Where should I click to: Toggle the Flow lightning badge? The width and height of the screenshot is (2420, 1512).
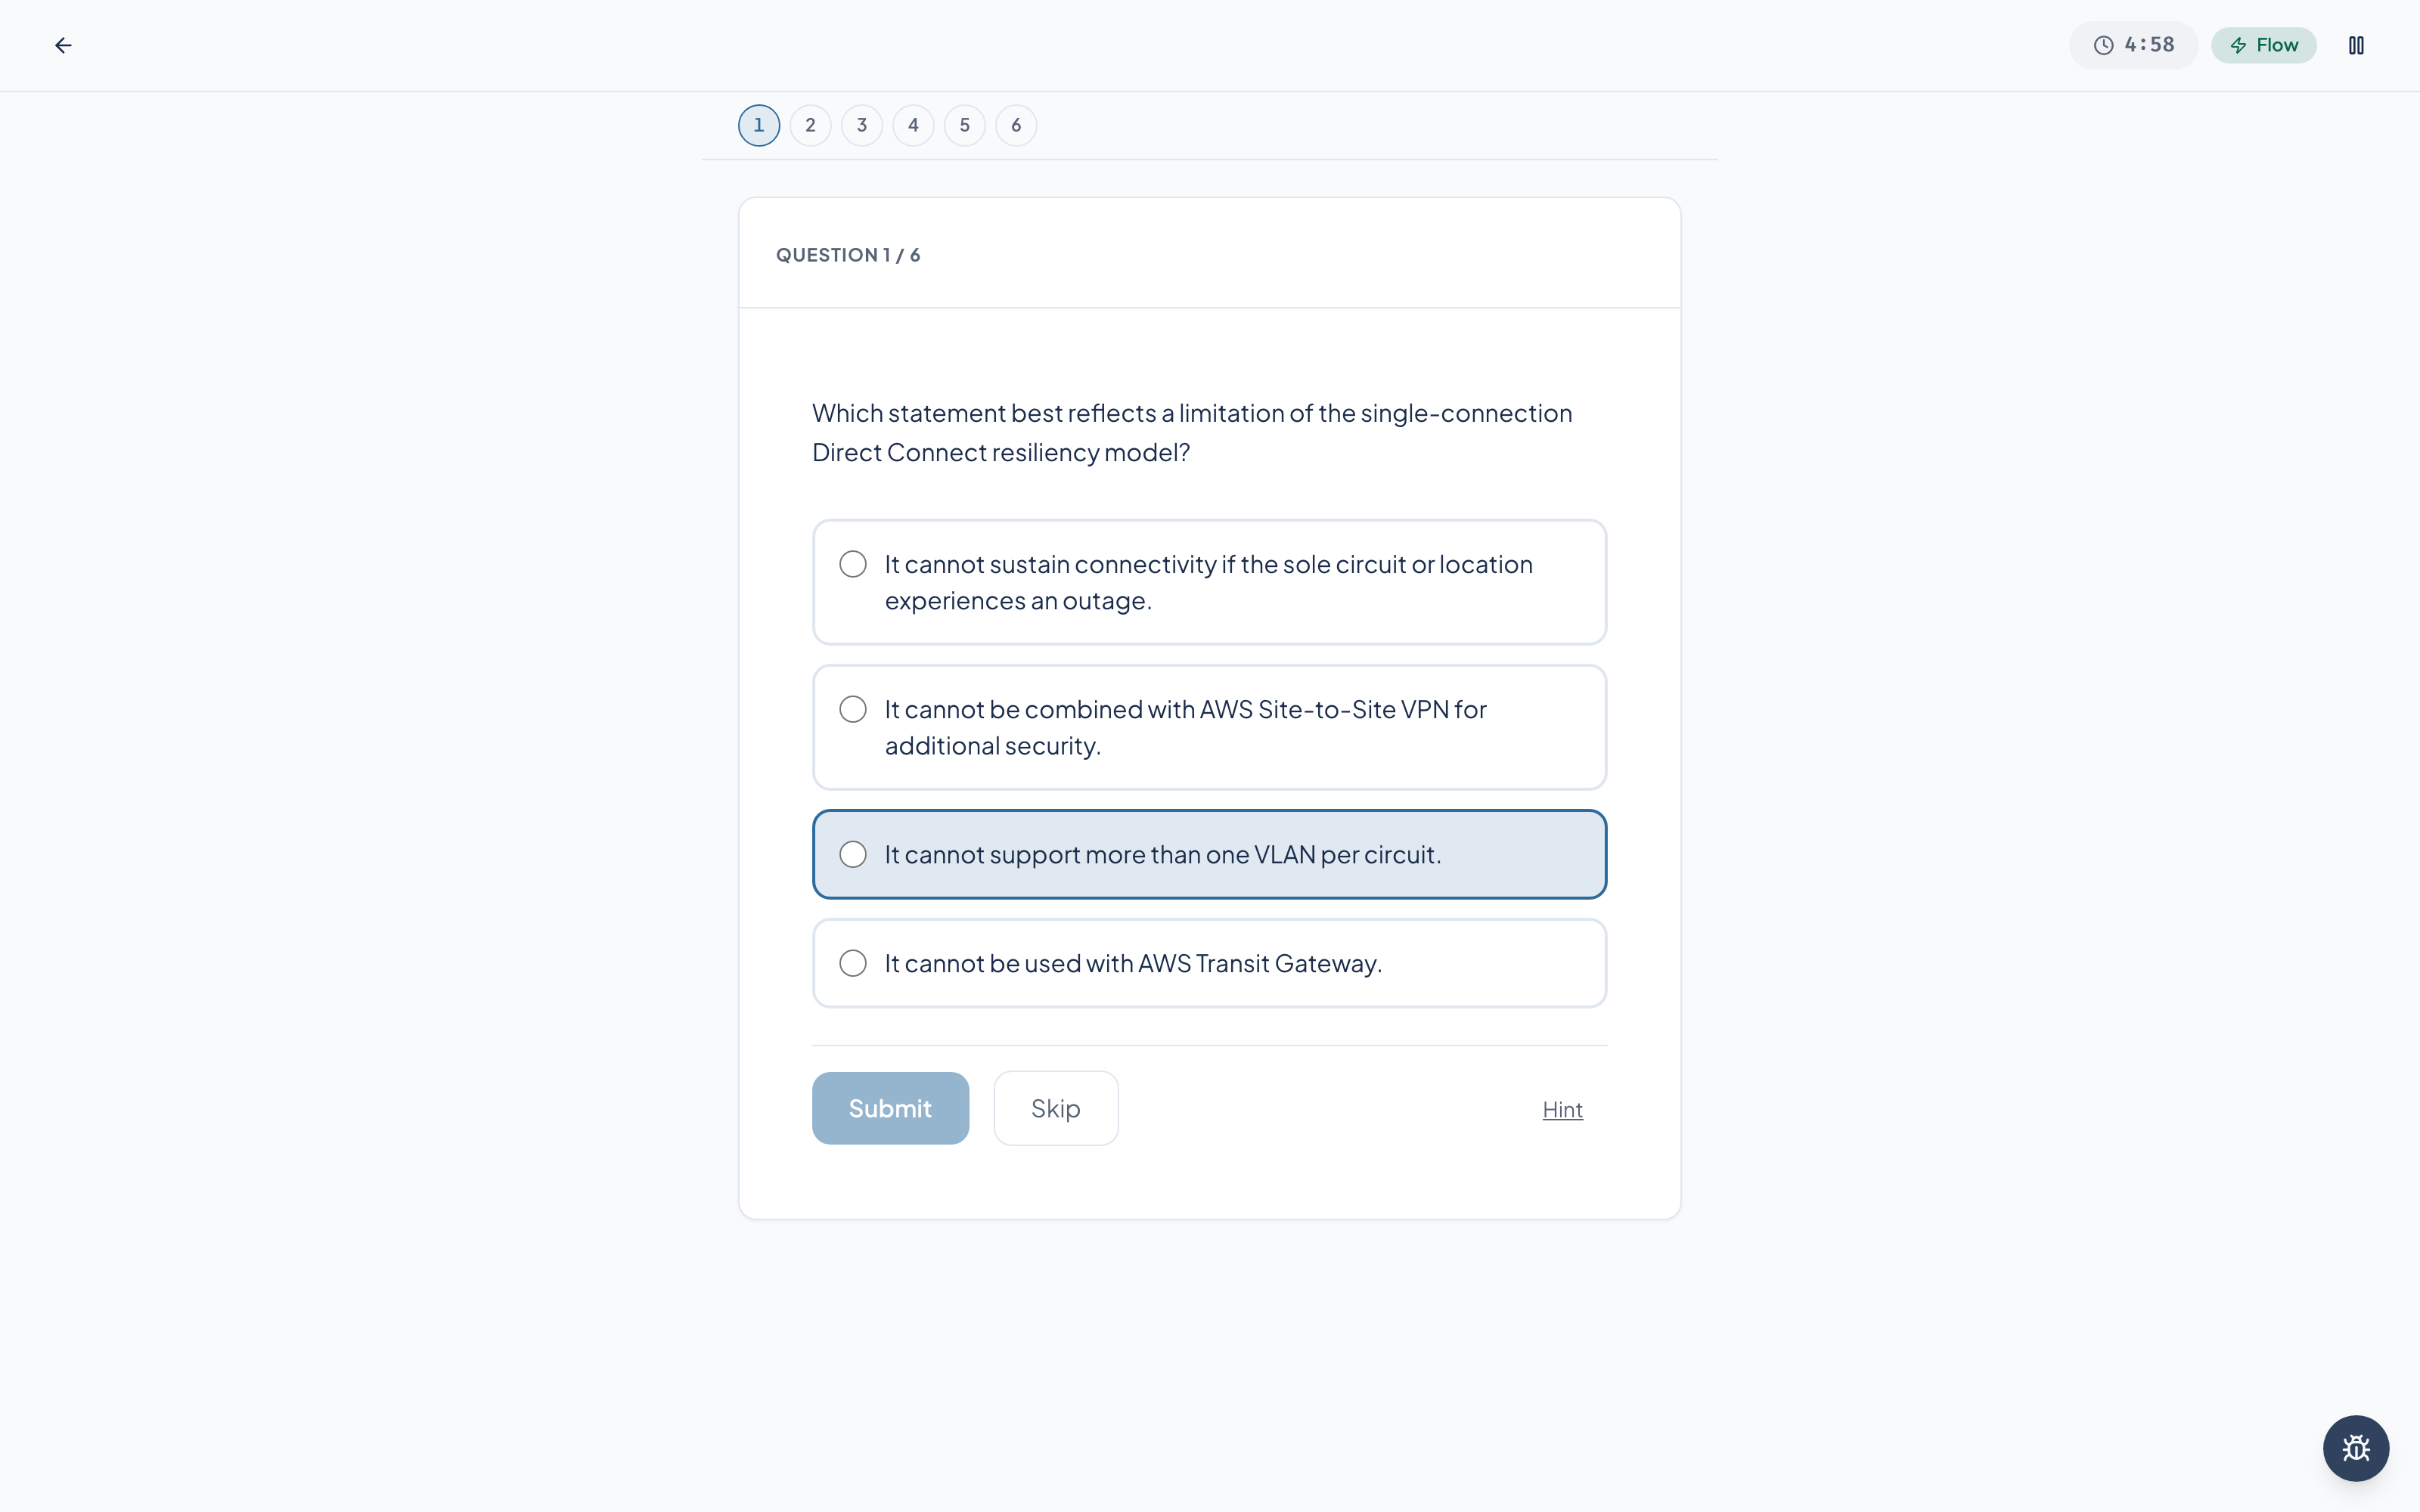pyautogui.click(x=2264, y=45)
